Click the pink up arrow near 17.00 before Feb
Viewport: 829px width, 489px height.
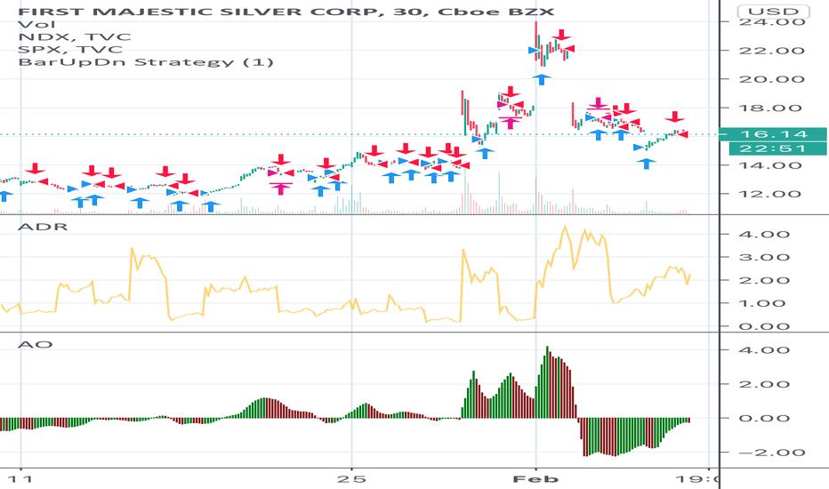pyautogui.click(x=510, y=123)
